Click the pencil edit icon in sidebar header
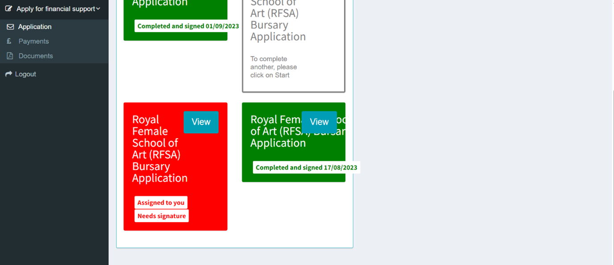The image size is (614, 265). tap(8, 8)
